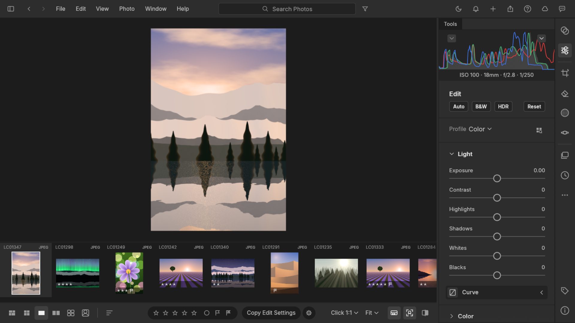Collapse the Light section
575x323 pixels.
click(452, 154)
